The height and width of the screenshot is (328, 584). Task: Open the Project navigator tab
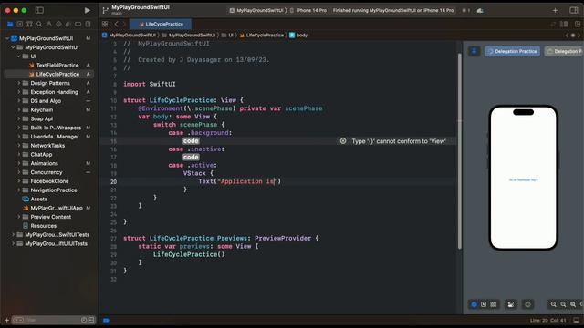pos(10,25)
